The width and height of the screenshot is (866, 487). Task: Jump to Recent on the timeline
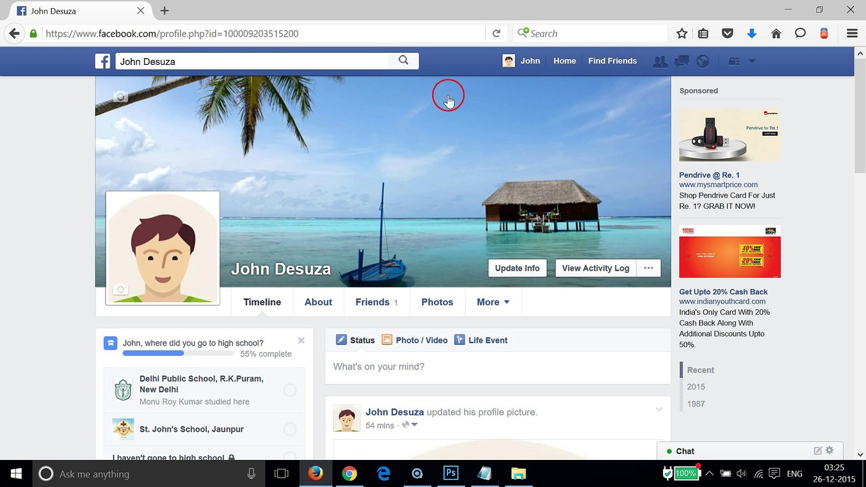click(700, 370)
